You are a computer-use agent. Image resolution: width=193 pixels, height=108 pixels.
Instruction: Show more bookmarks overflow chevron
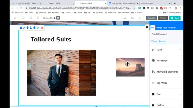click(160, 13)
